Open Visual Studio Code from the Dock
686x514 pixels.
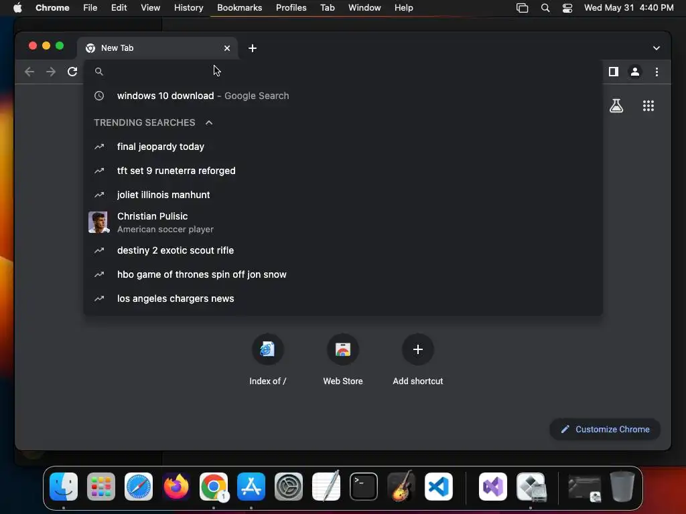(439, 487)
